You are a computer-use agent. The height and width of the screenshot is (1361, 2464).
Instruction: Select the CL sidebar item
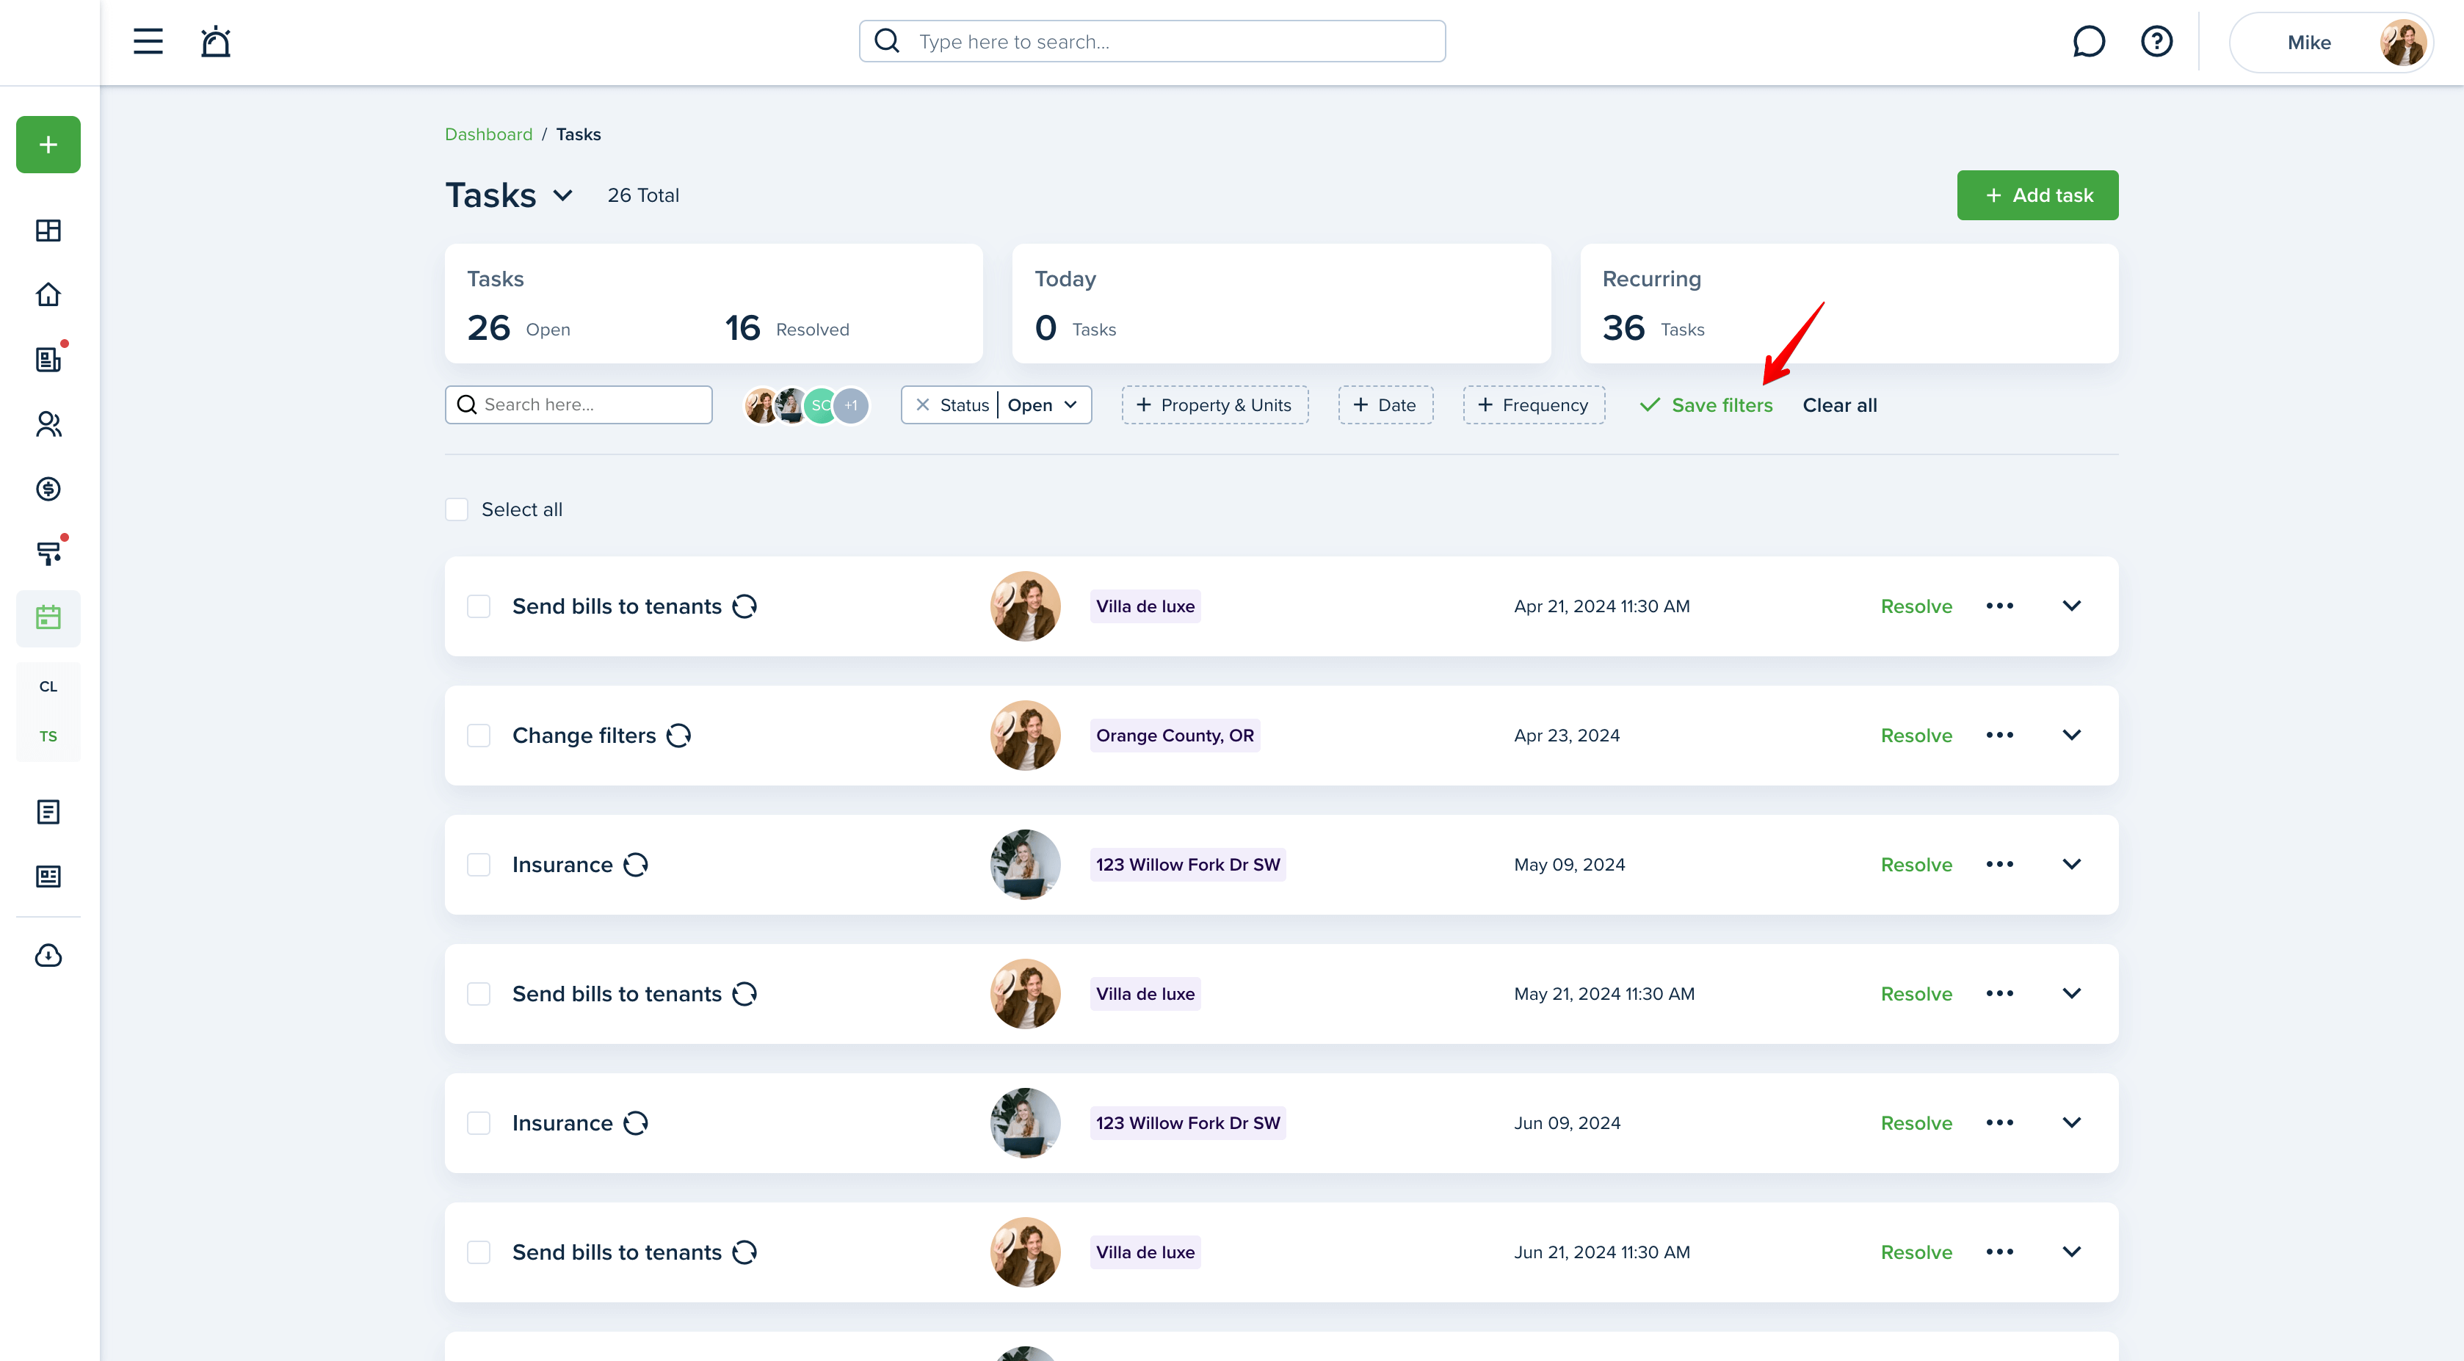click(48, 686)
